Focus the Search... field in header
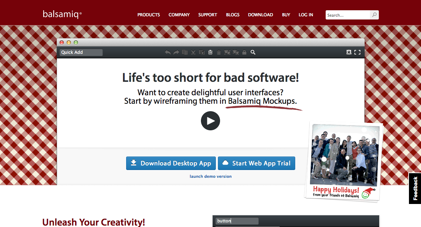This screenshot has height=227, width=421. click(x=348, y=15)
